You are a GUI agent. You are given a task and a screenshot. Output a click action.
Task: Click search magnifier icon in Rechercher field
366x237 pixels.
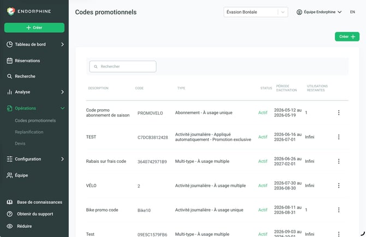tap(96, 67)
